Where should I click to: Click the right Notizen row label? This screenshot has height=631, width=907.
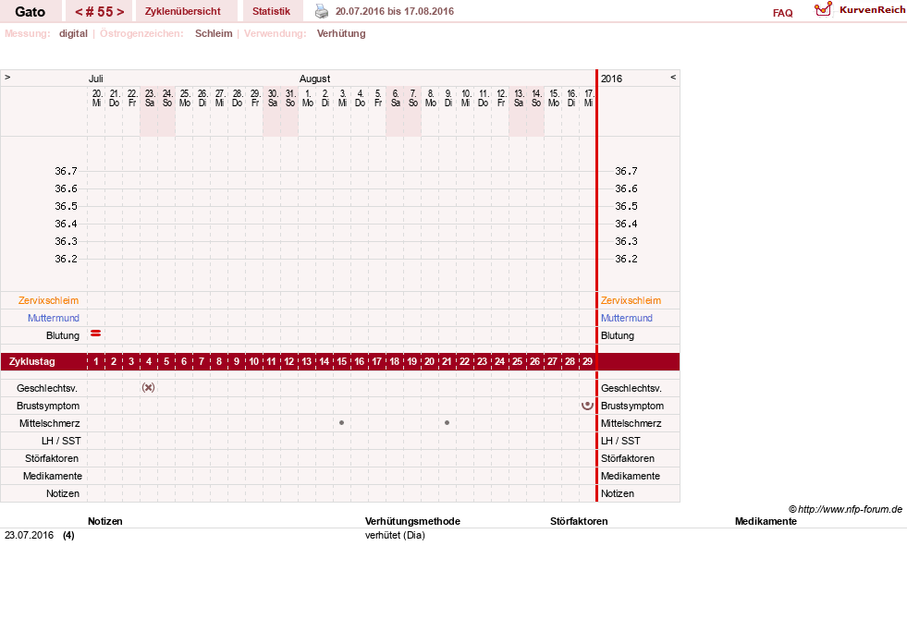point(618,493)
